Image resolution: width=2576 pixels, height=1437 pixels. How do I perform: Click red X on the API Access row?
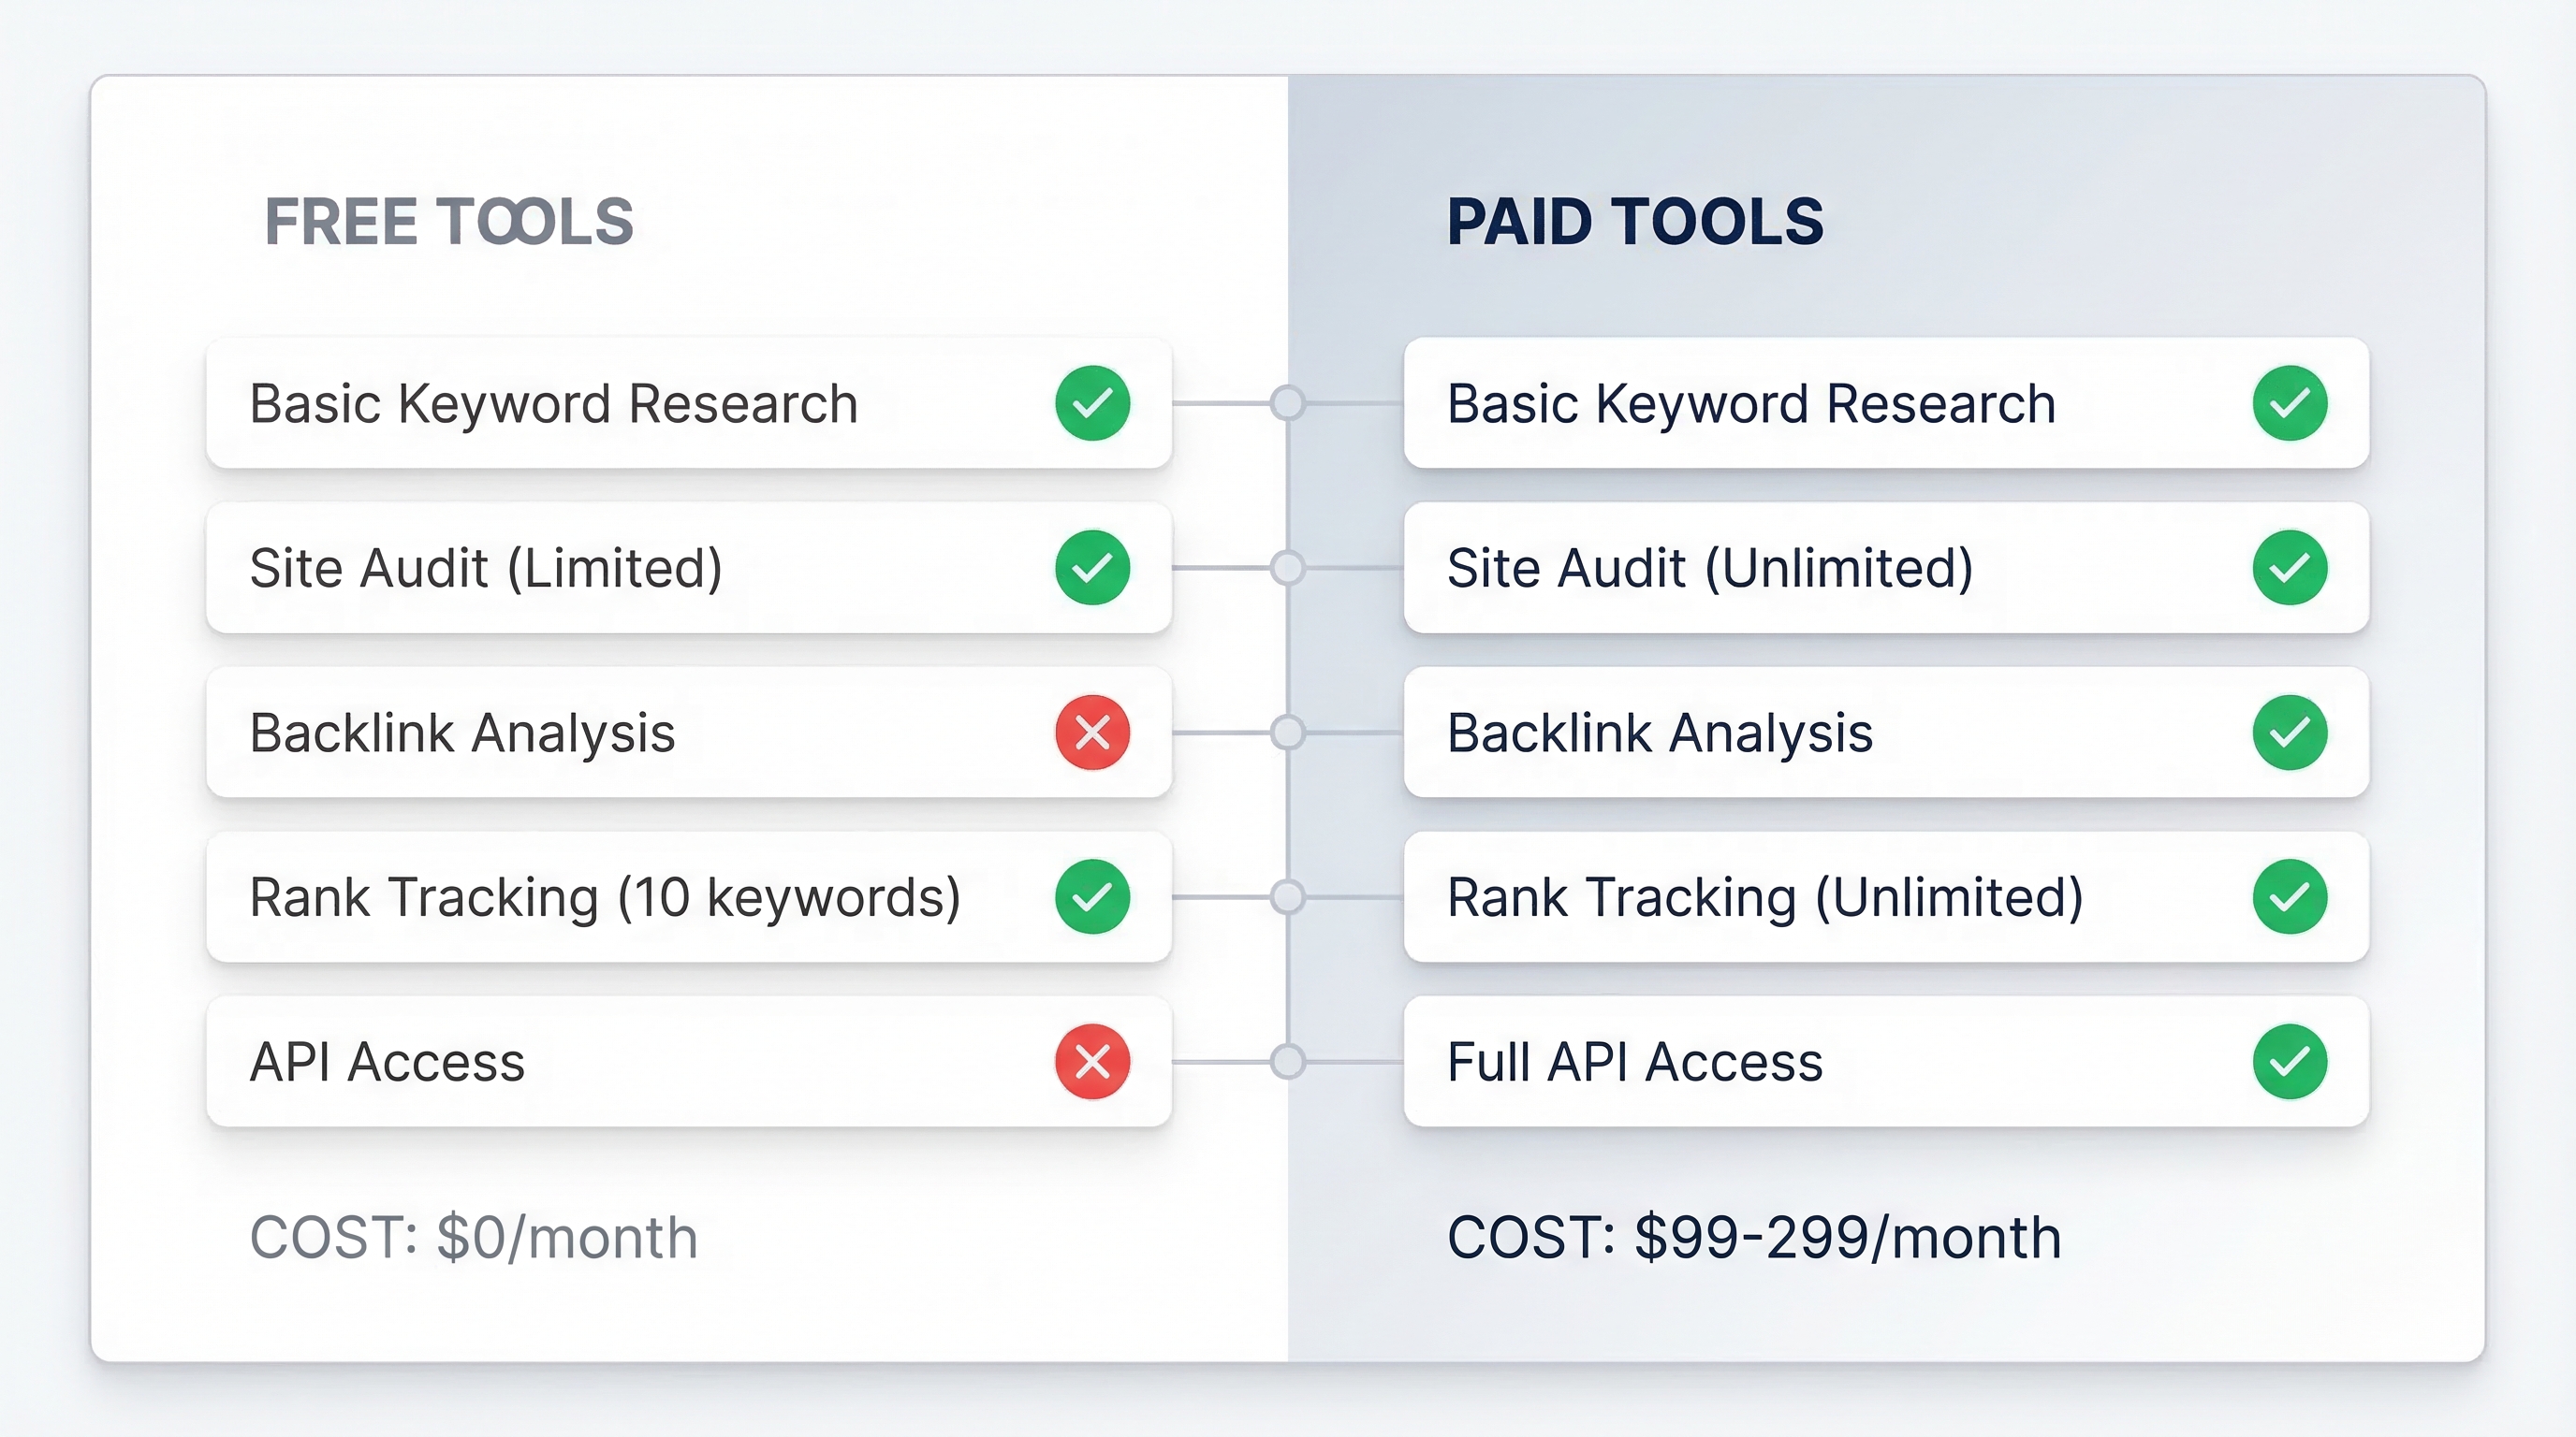[1092, 1061]
